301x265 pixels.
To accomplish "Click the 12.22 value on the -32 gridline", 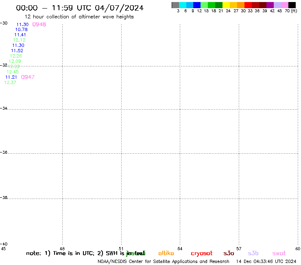I will (x=14, y=66).
